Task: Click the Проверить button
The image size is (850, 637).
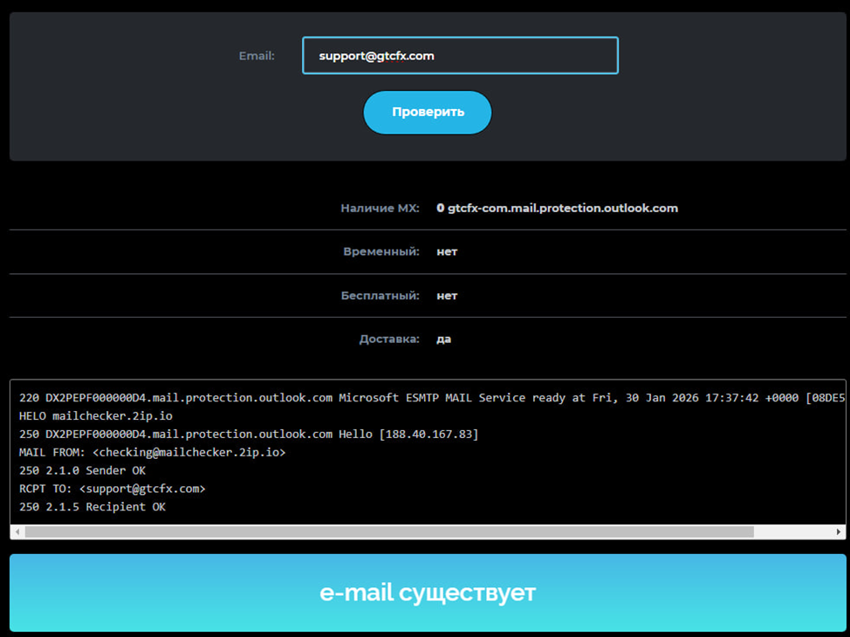Action: coord(427,113)
